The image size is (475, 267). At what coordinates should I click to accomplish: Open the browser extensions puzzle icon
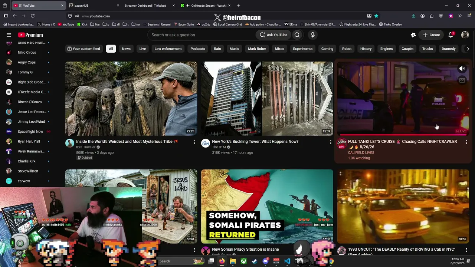pos(432,16)
